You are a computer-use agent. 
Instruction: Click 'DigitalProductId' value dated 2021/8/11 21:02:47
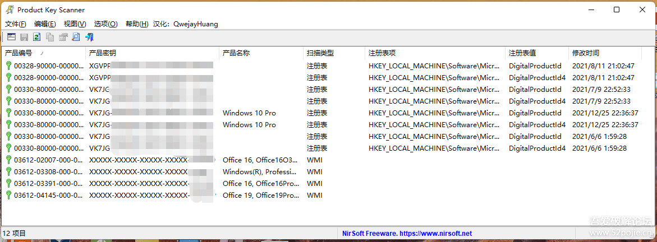click(x=535, y=66)
